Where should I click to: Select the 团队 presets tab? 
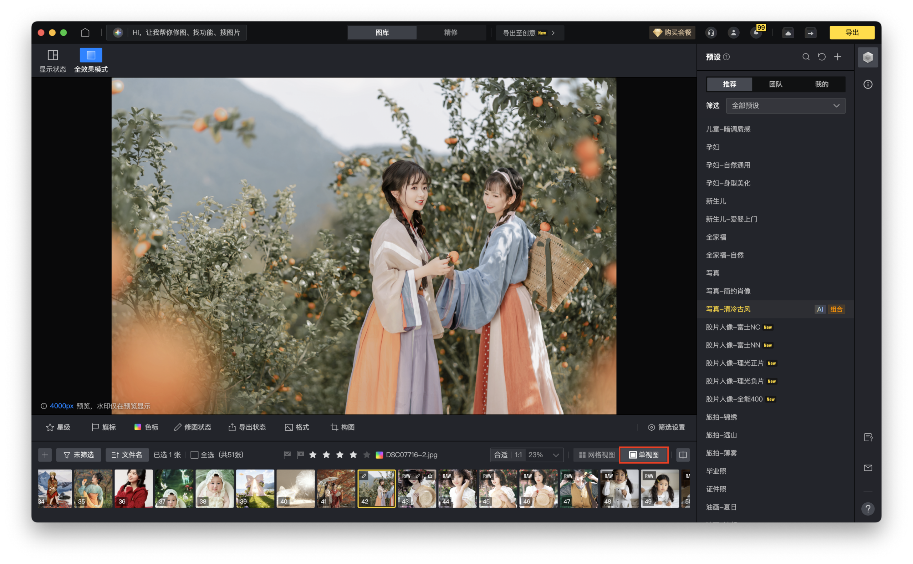[x=775, y=84]
